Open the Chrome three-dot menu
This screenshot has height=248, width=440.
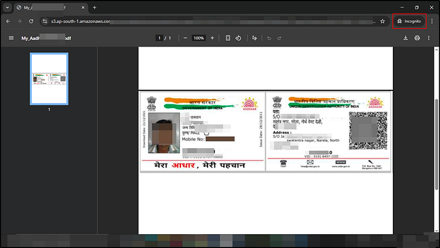(432, 21)
